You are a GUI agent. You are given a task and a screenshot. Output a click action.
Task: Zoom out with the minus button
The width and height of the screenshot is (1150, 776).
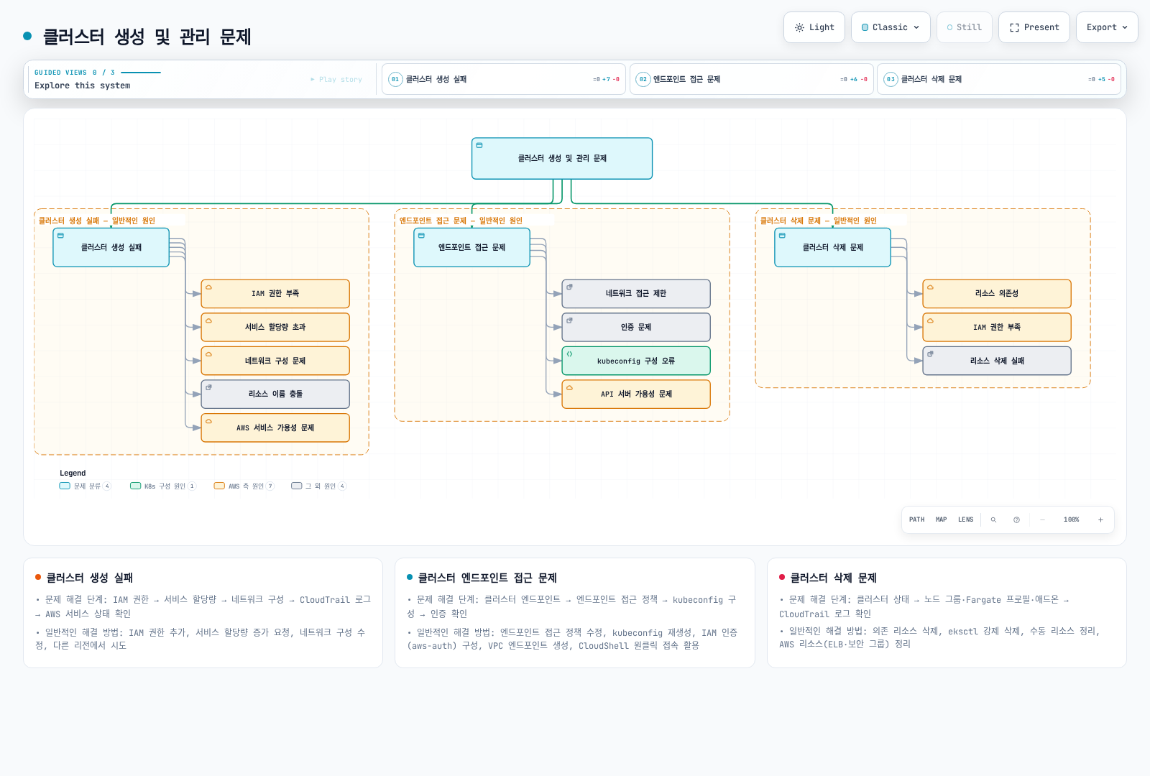(1042, 519)
